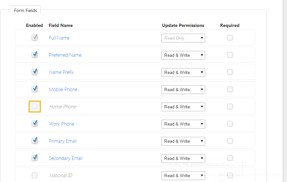Switch to the Form Fields tab

pyautogui.click(x=25, y=10)
